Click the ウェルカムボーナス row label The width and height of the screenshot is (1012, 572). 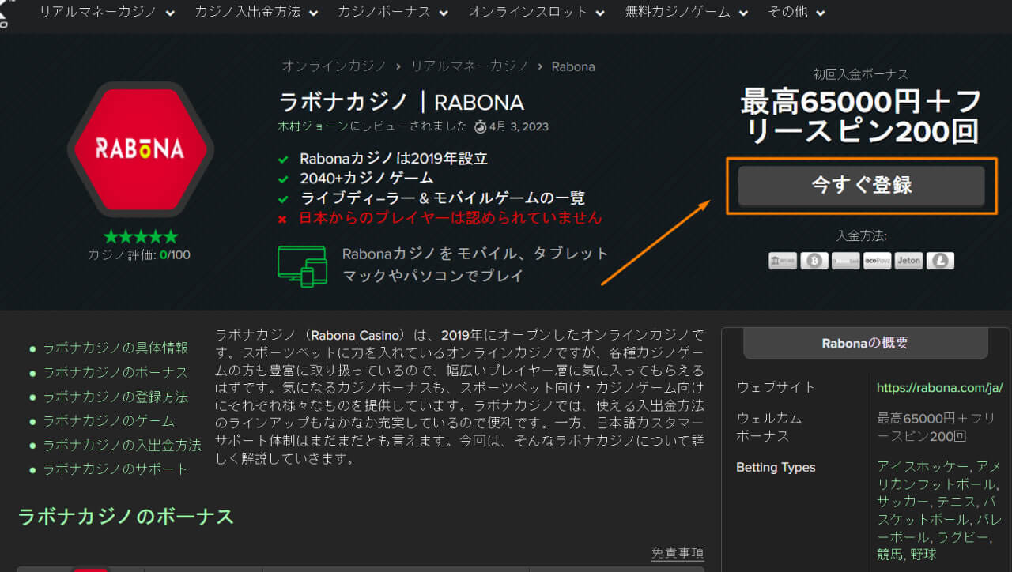click(769, 427)
